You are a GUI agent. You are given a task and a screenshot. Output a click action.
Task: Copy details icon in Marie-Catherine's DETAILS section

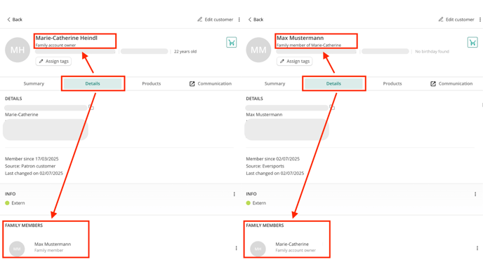tap(91, 107)
